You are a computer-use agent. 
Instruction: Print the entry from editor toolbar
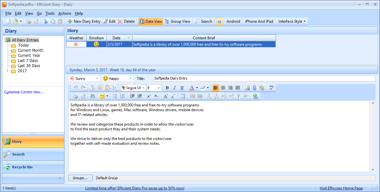click(76, 96)
